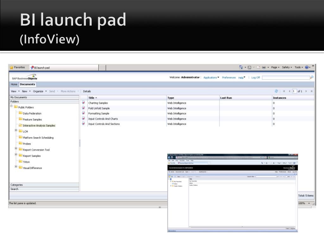Open Input Controls And Charts document
The image size is (324, 243).
(103, 119)
